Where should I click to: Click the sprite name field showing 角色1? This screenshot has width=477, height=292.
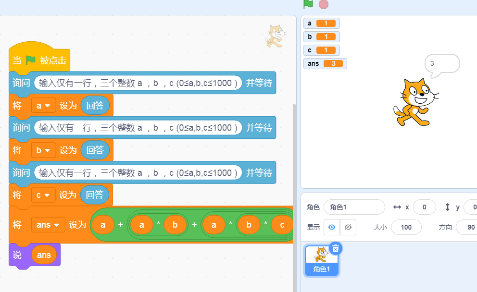(354, 207)
